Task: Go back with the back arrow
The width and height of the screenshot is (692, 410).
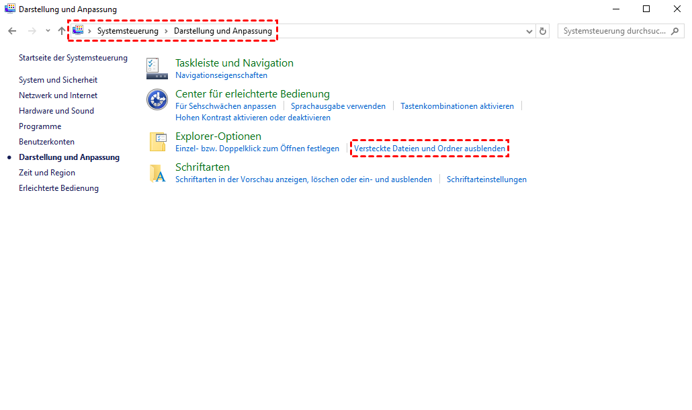Action: 12,31
